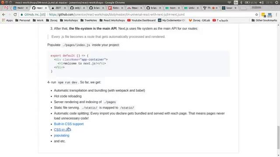Click "the file-system is the main API" bold text
Viewport: 280px width, 157px height.
coord(93,28)
